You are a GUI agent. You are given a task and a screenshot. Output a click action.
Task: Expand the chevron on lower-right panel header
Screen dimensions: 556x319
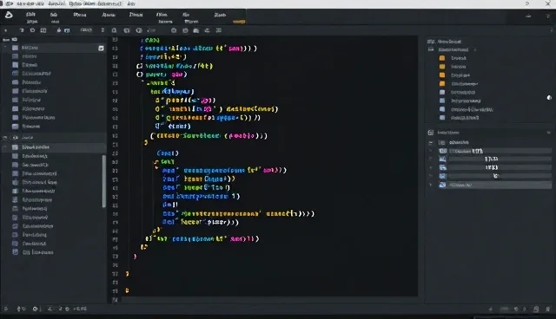pos(548,133)
